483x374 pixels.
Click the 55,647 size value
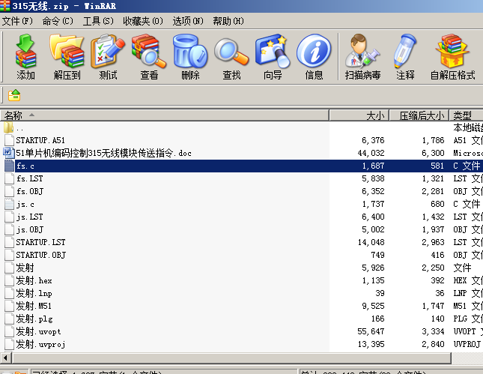[x=371, y=331]
